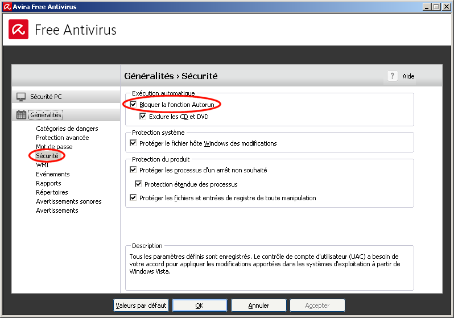
Task: Click the Annuler button
Action: [x=258, y=305]
